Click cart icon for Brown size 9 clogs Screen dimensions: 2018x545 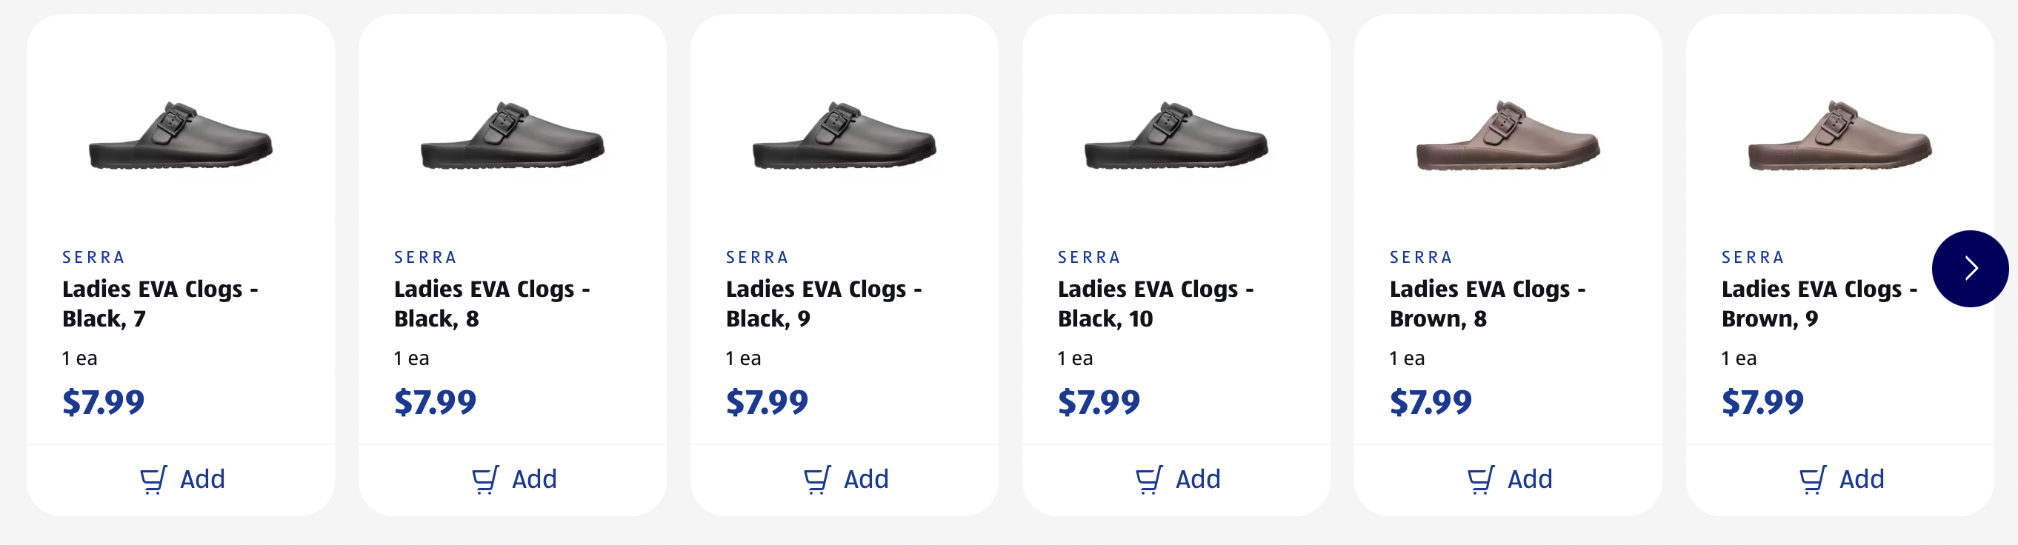click(x=1814, y=479)
